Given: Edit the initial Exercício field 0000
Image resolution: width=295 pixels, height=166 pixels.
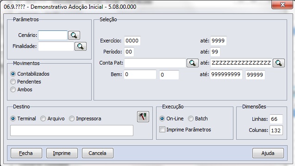Looking at the screenshot, I should pos(132,41).
